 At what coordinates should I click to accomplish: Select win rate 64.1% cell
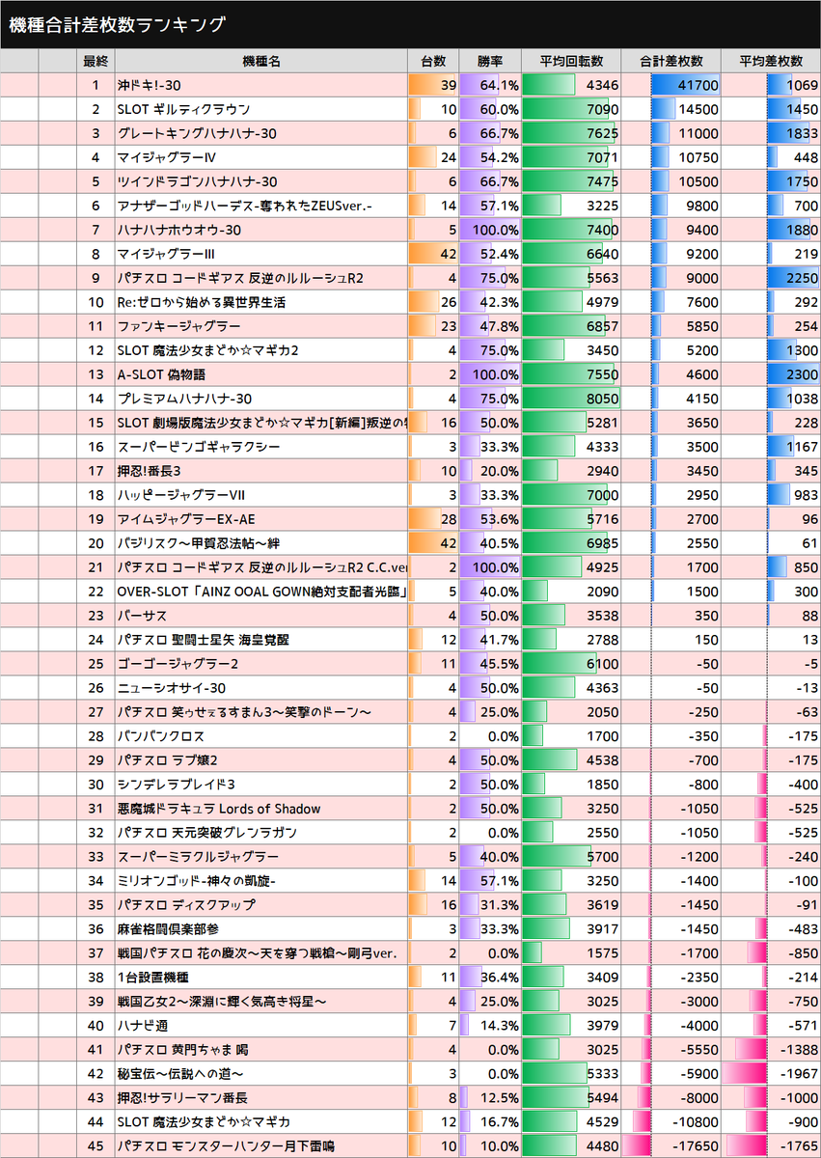click(x=489, y=85)
